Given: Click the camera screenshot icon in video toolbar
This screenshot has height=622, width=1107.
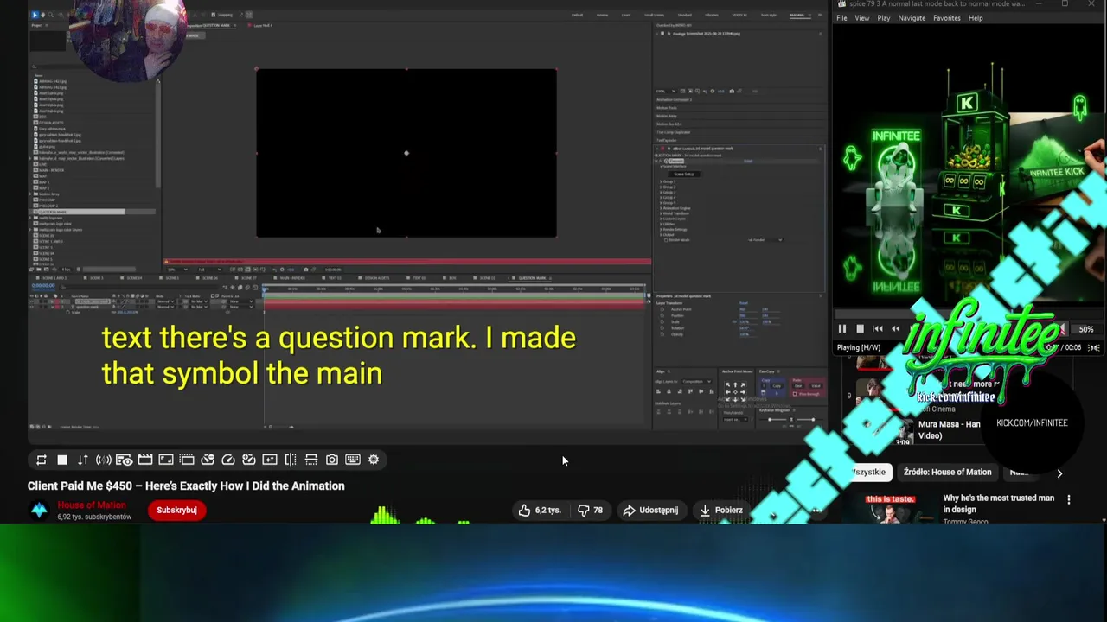Looking at the screenshot, I should 332,460.
